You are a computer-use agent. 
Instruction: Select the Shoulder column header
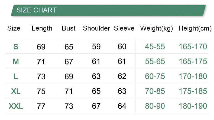coord(96,28)
